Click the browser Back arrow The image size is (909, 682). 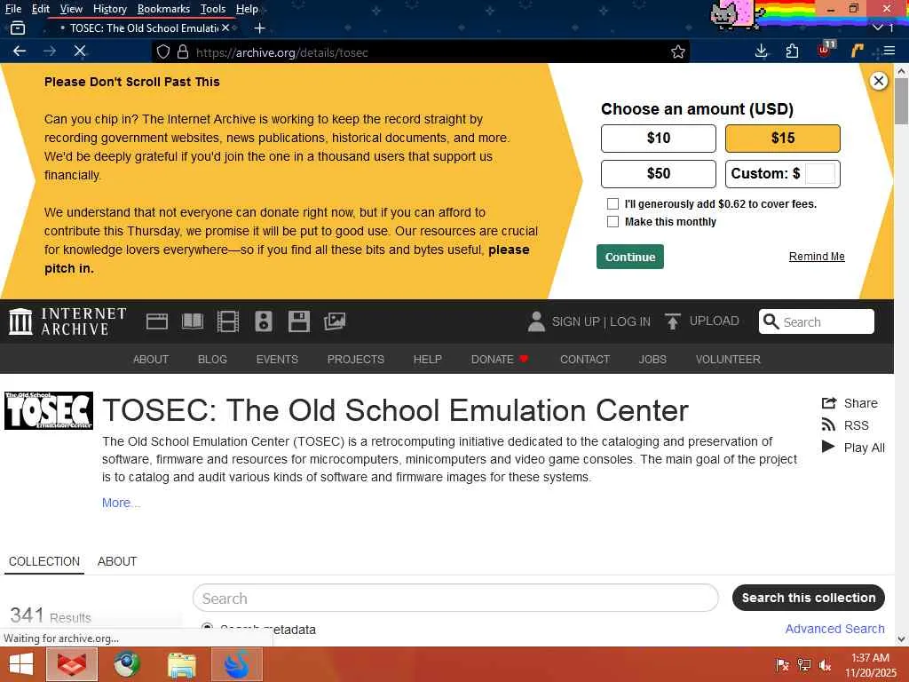(20, 52)
